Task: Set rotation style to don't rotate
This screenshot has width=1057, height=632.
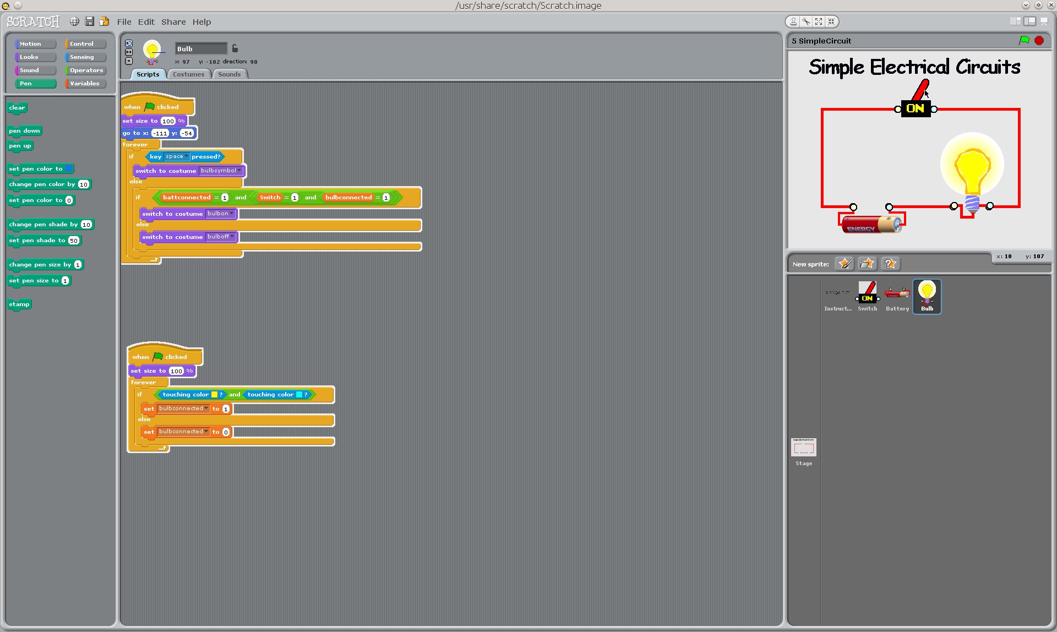Action: point(129,61)
